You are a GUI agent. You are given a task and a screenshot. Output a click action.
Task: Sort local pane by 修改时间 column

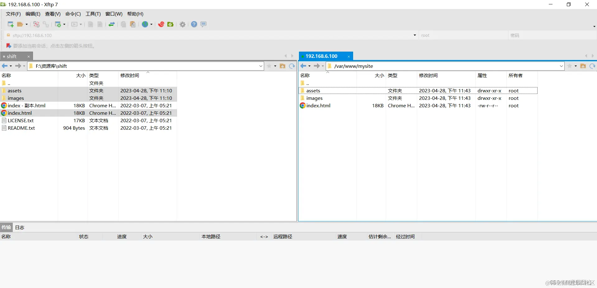(147, 76)
